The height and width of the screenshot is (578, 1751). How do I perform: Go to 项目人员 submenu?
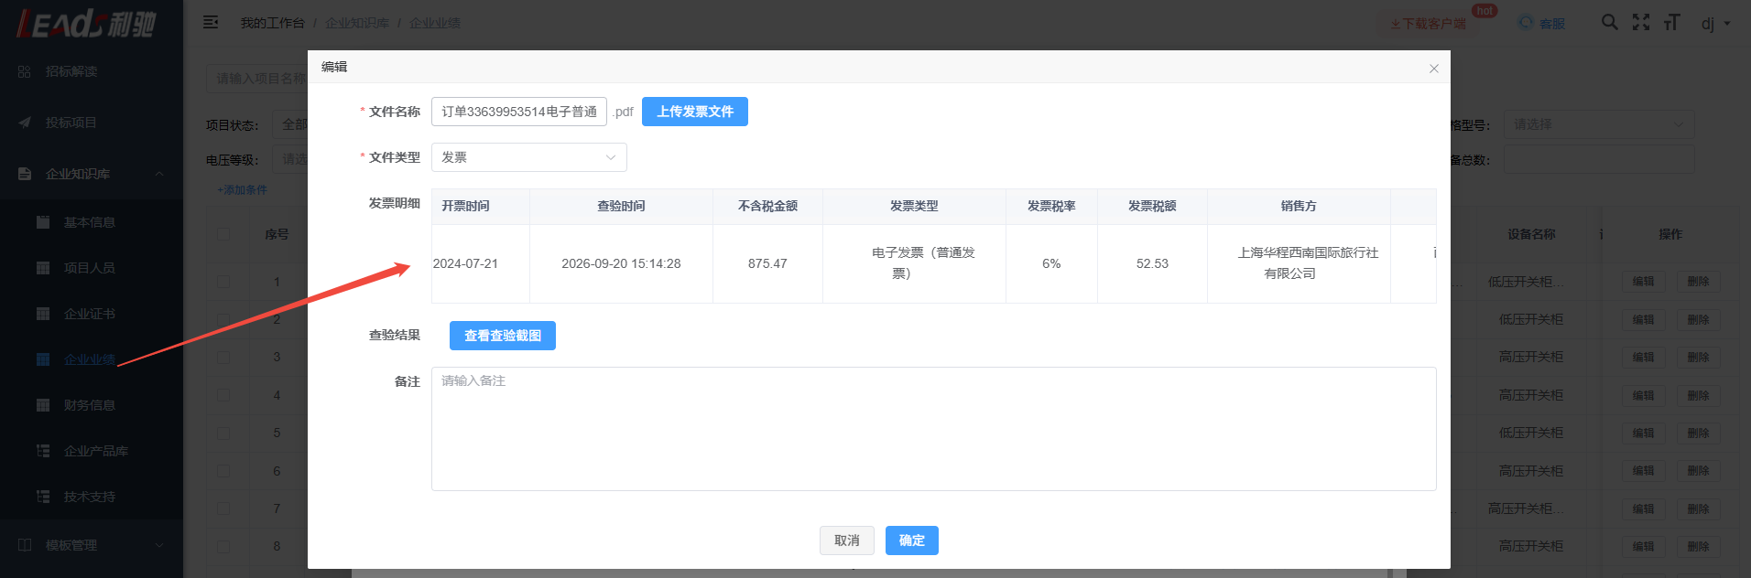coord(90,268)
